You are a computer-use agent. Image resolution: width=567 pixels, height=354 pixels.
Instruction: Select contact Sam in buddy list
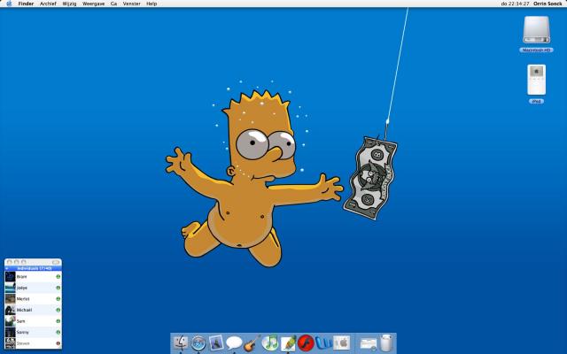[x=33, y=321]
